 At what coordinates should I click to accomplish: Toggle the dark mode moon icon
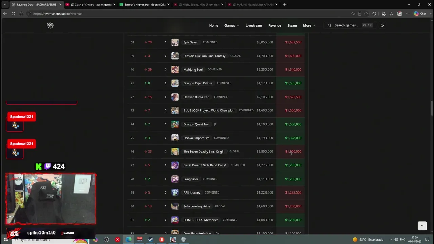pyautogui.click(x=382, y=25)
